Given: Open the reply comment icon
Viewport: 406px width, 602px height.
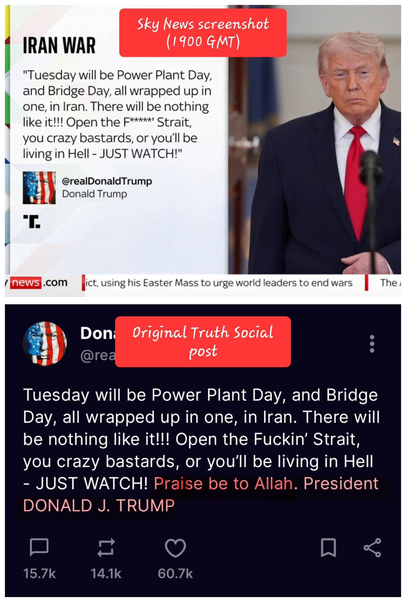Looking at the screenshot, I should point(39,548).
